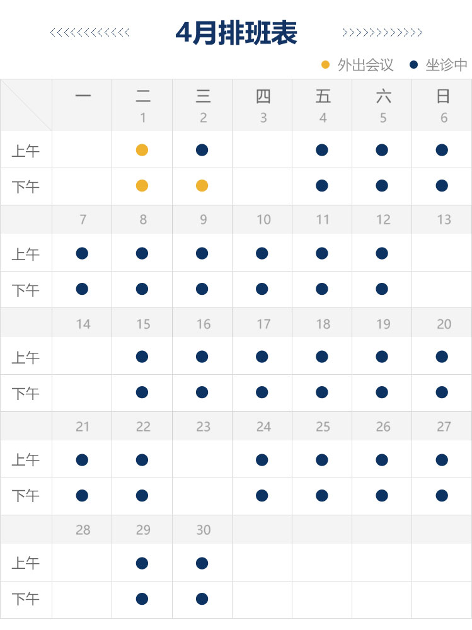Viewport: 472px width, 630px height.
Task: Click the blue dot for April 21 afternoon
Action: click(82, 495)
